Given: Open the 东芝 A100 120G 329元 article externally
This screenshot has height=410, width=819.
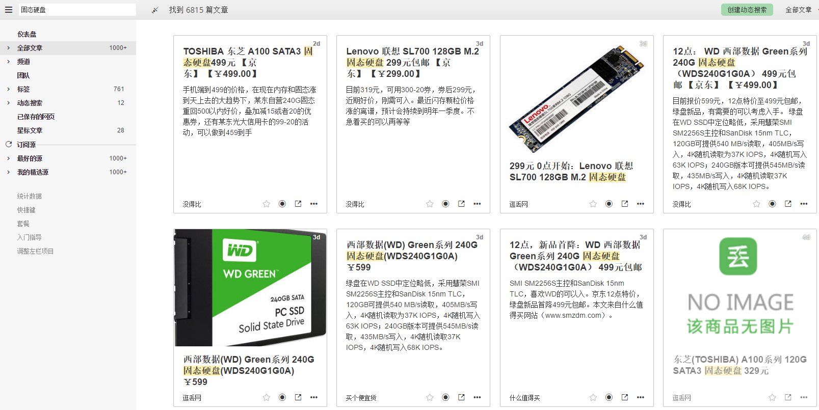Looking at the screenshot, I should coord(788,397).
